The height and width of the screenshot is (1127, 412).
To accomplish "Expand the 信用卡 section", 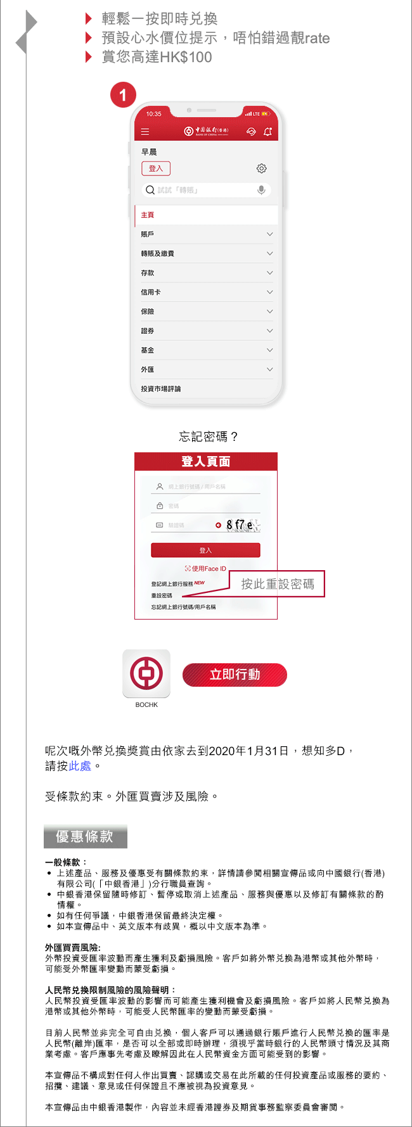I will coord(206,292).
